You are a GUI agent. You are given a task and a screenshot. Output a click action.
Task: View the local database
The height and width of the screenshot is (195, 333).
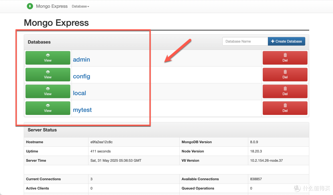[x=48, y=91]
